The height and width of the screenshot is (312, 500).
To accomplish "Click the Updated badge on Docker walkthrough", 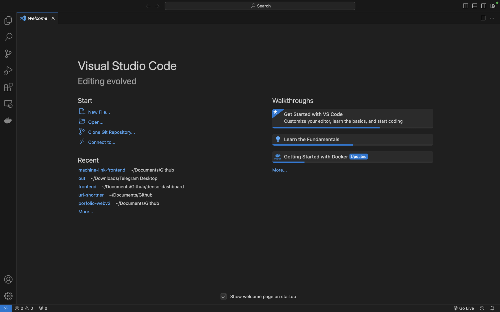I will pos(359,157).
